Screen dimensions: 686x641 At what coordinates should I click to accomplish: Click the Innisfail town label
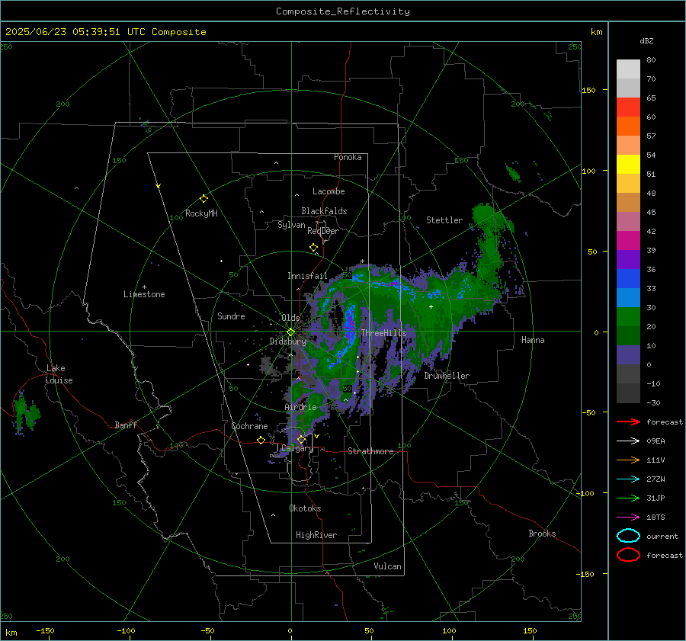point(307,276)
